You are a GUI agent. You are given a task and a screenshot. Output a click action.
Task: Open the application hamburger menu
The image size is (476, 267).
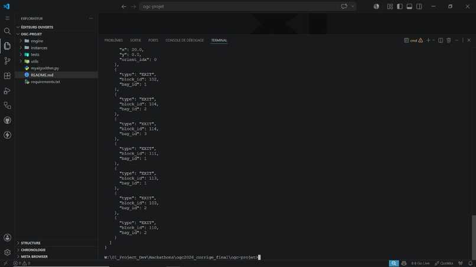(x=7, y=18)
